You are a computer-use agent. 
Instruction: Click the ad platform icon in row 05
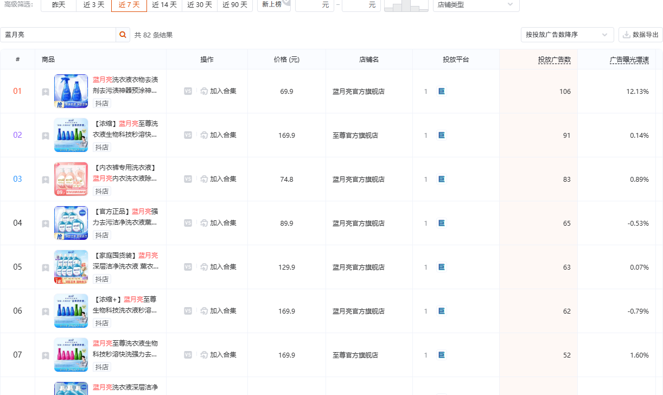(x=441, y=267)
